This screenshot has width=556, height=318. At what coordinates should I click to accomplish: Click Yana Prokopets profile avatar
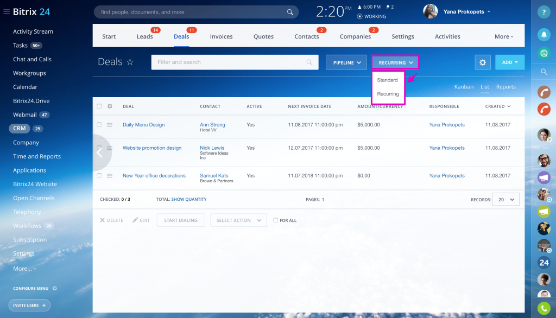[x=431, y=11]
